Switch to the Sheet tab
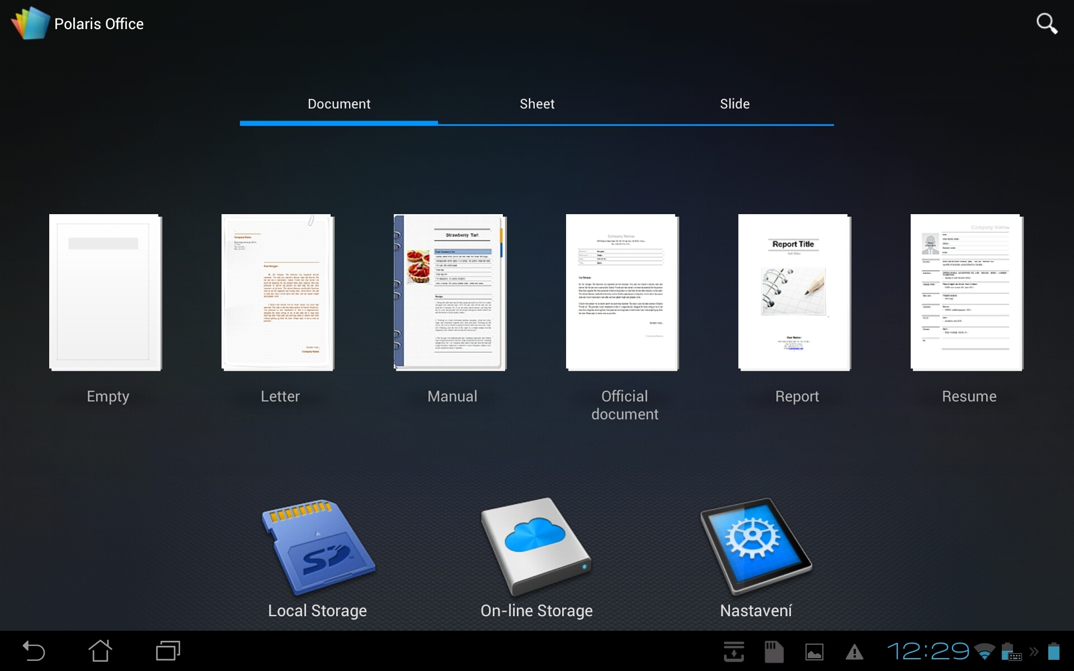1074x671 pixels. [x=536, y=104]
